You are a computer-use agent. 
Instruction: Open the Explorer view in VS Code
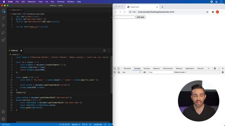tap(3, 11)
